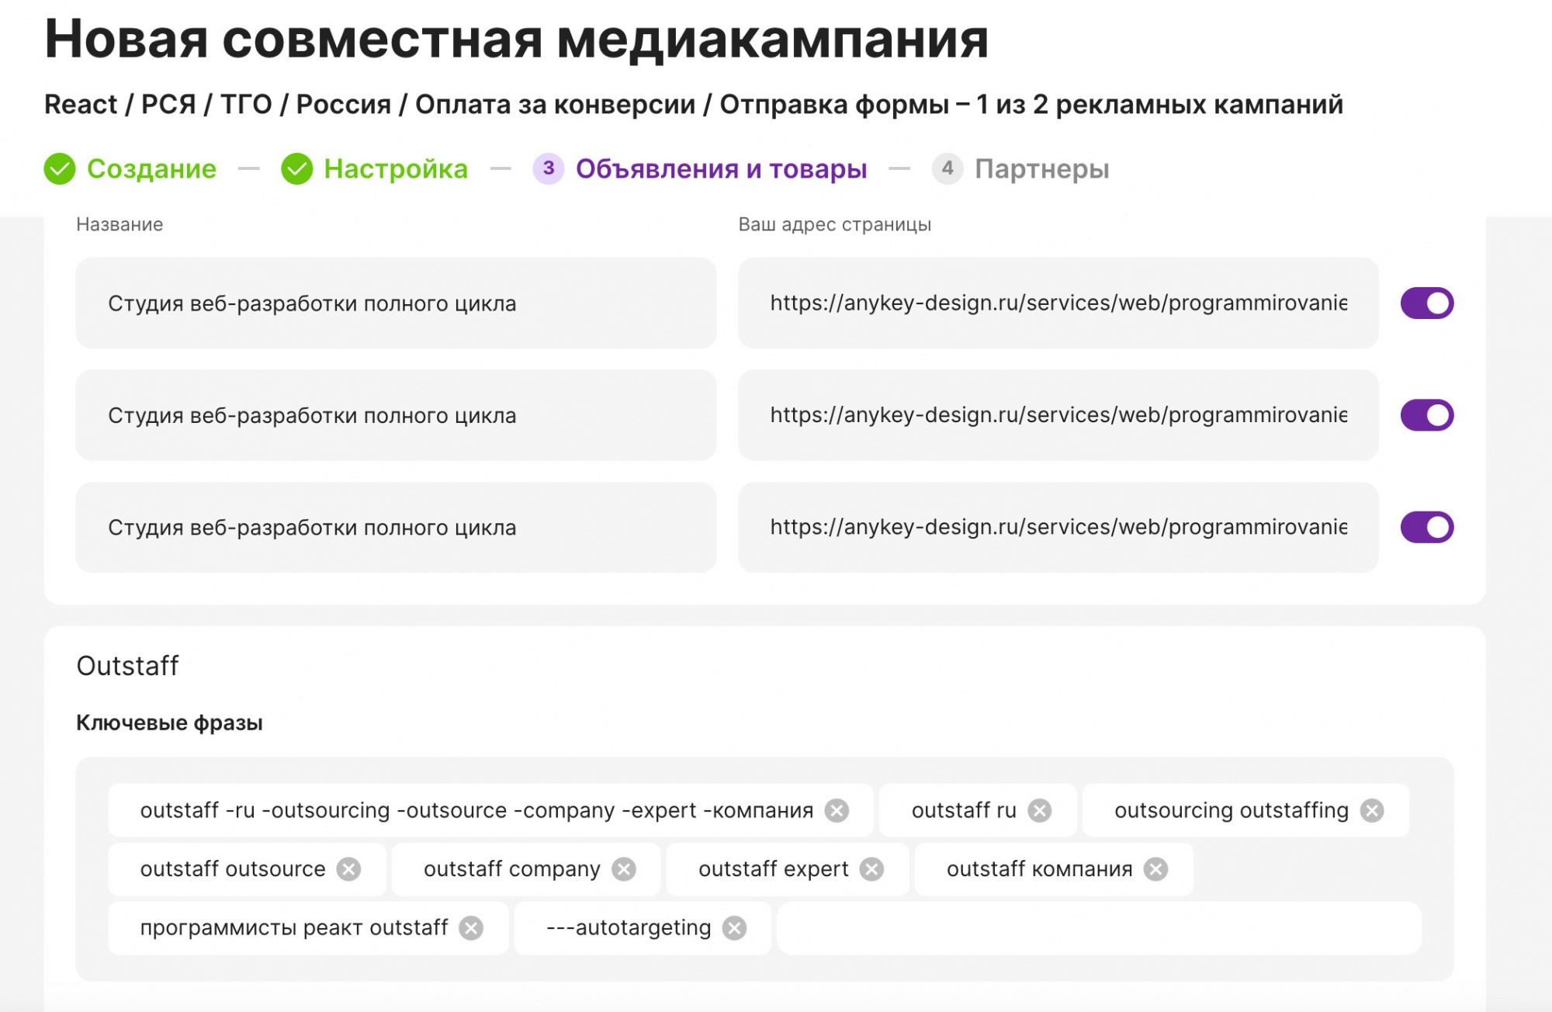
Task: Select the 'outstaff ru' phrase text
Action: pyautogui.click(x=964, y=811)
